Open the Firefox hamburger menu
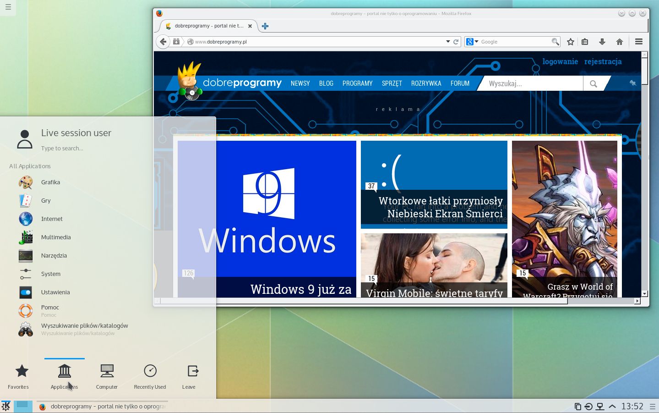Viewport: 659px width, 413px height. point(639,42)
